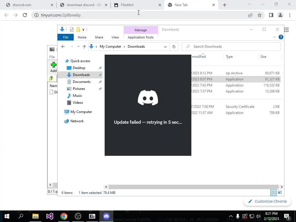296x222 pixels.
Task: Open the Home ribbon tab
Action: point(82,37)
